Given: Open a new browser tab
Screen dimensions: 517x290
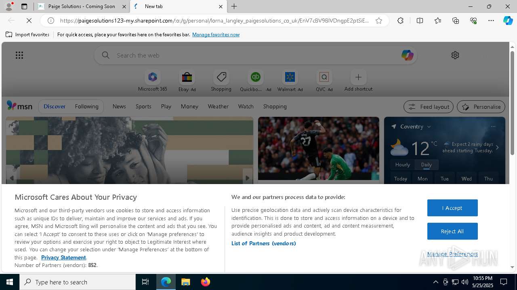Looking at the screenshot, I should click(x=234, y=6).
